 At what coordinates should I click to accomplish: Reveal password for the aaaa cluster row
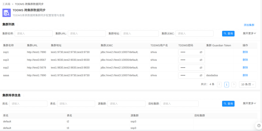coord(201,75)
